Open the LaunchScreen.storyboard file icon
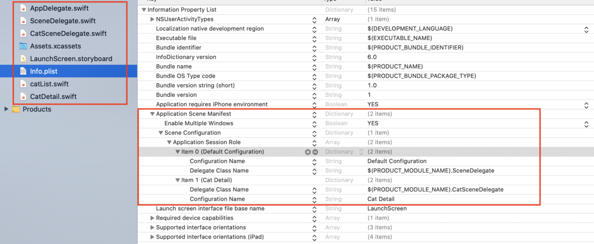Screen dimensions: 594x244 pos(23,58)
